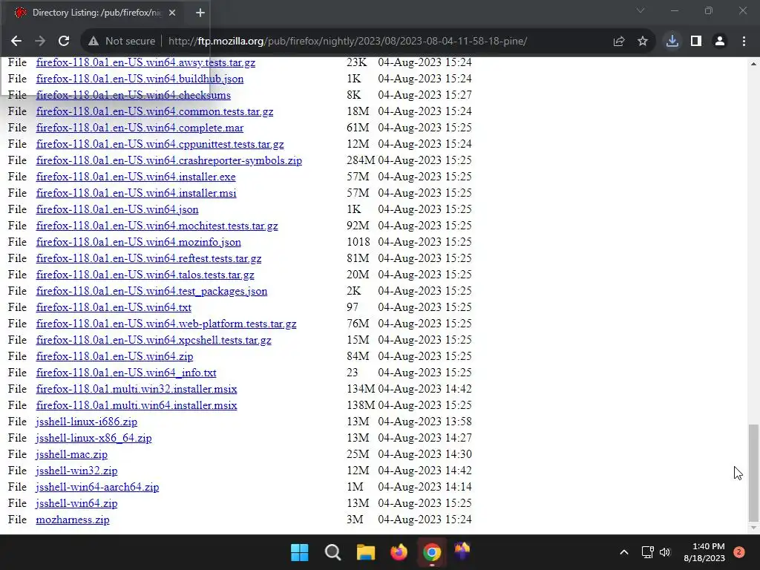Open win64 test_packages.json link
This screenshot has width=760, height=570.
(x=151, y=291)
